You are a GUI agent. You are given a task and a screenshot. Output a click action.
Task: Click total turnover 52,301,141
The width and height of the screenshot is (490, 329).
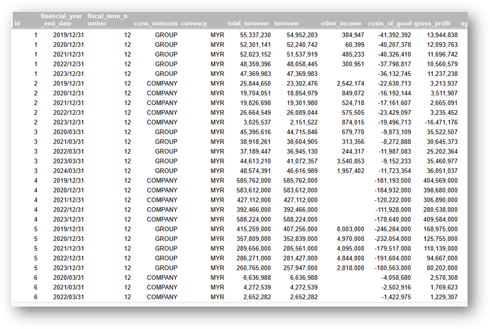coord(255,45)
